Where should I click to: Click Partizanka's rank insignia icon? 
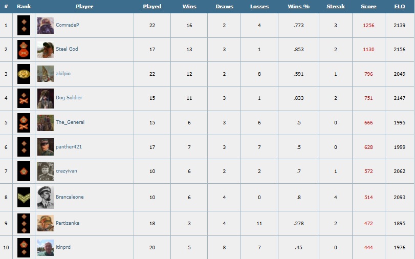pyautogui.click(x=24, y=223)
